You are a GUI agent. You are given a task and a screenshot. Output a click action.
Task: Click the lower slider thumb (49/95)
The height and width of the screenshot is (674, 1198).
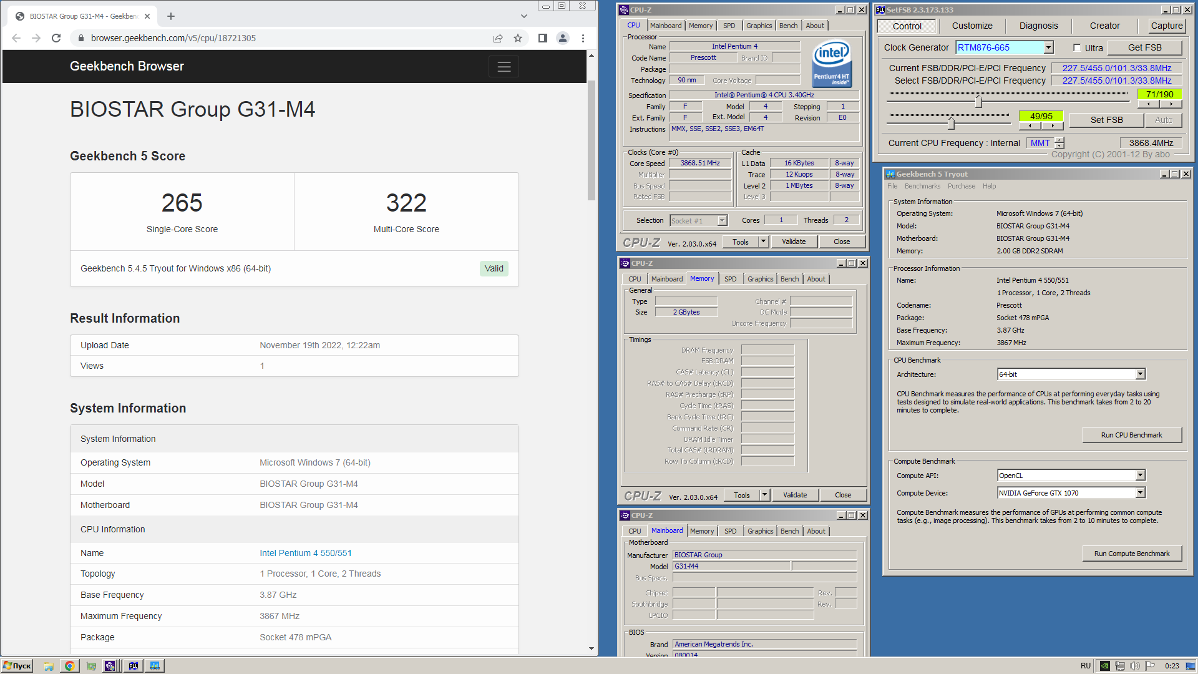(951, 123)
